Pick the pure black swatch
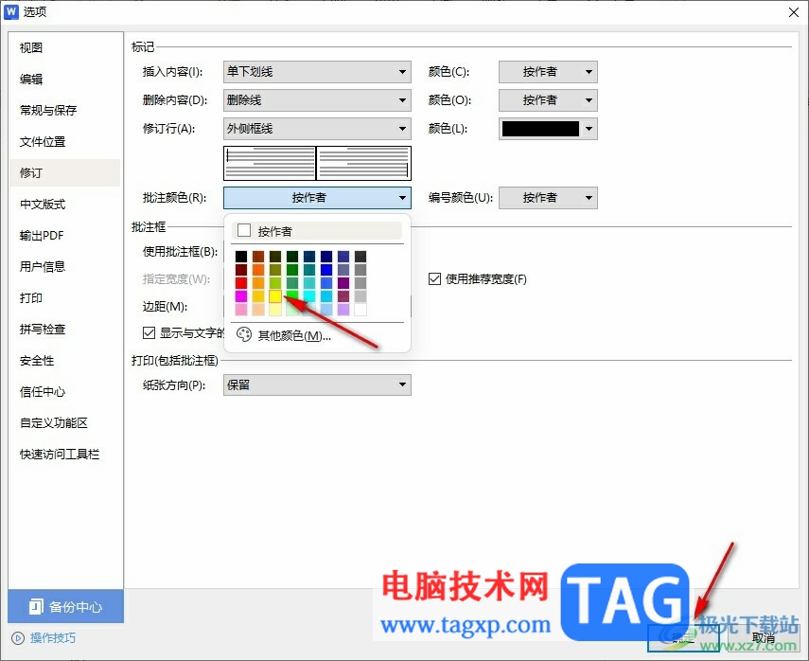This screenshot has width=809, height=661. pos(241,256)
